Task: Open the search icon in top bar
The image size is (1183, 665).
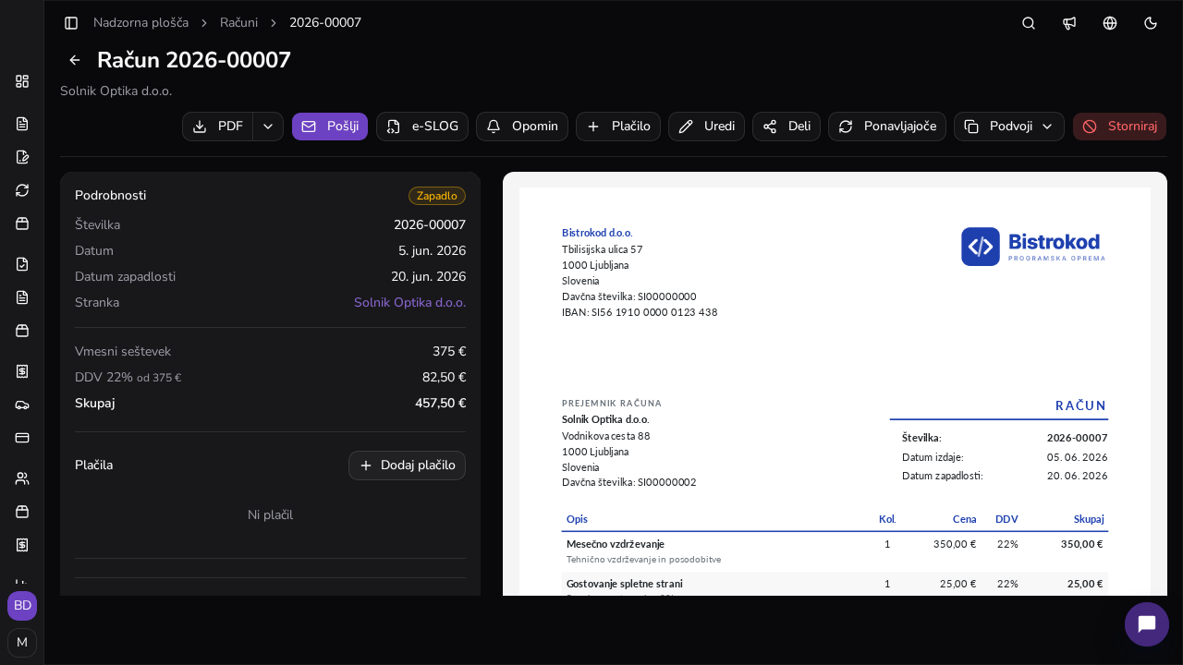Action: pyautogui.click(x=1029, y=23)
